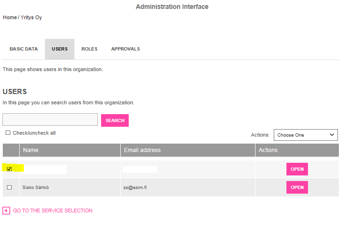This screenshot has height=225, width=344.
Task: Open Sisko Sähkö's user details
Action: tap(297, 187)
